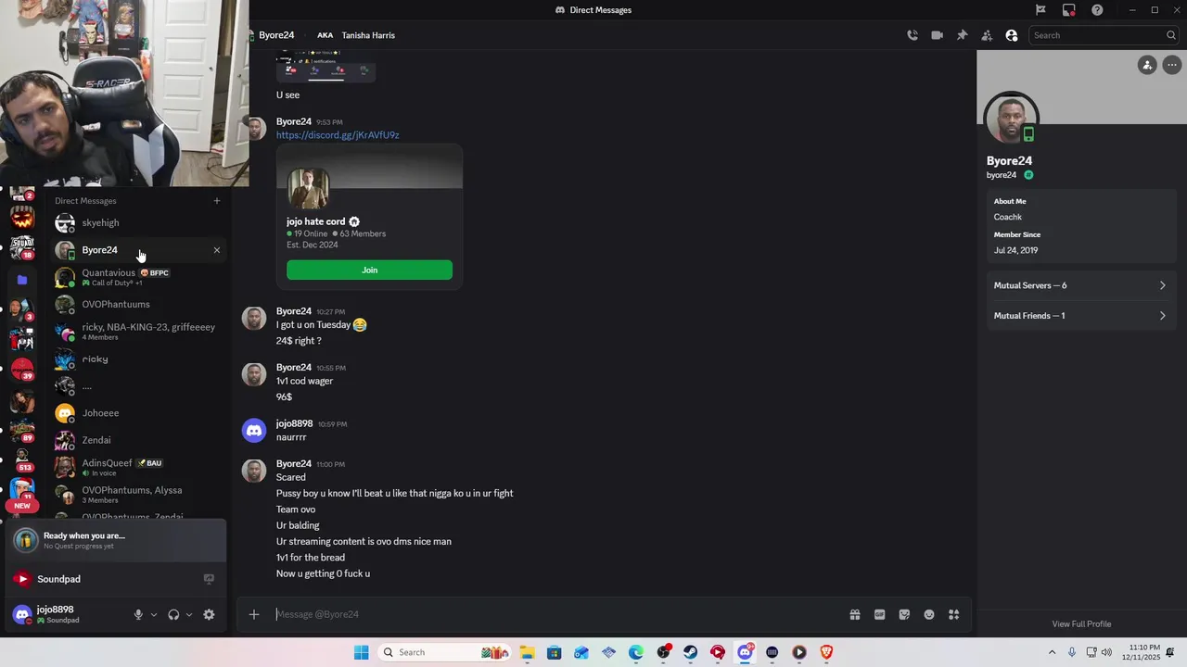1187x667 pixels.
Task: Open output device dropdown arrow beside headphones
Action: click(x=189, y=614)
